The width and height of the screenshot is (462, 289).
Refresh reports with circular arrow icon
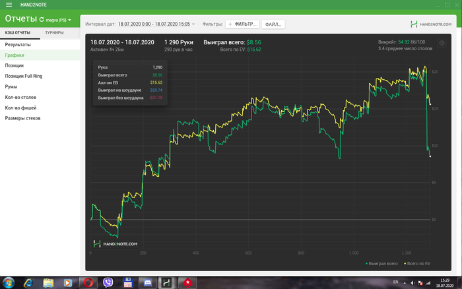pyautogui.click(x=42, y=20)
